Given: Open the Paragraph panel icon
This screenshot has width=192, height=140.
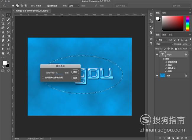Looking at the screenshot, I should (x=151, y=43).
